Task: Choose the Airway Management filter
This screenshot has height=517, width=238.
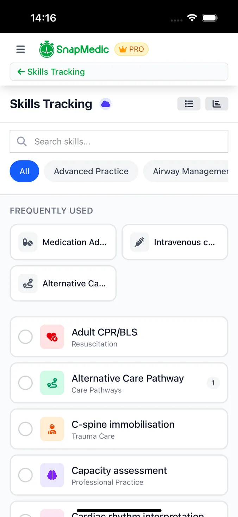Action: tap(190, 171)
